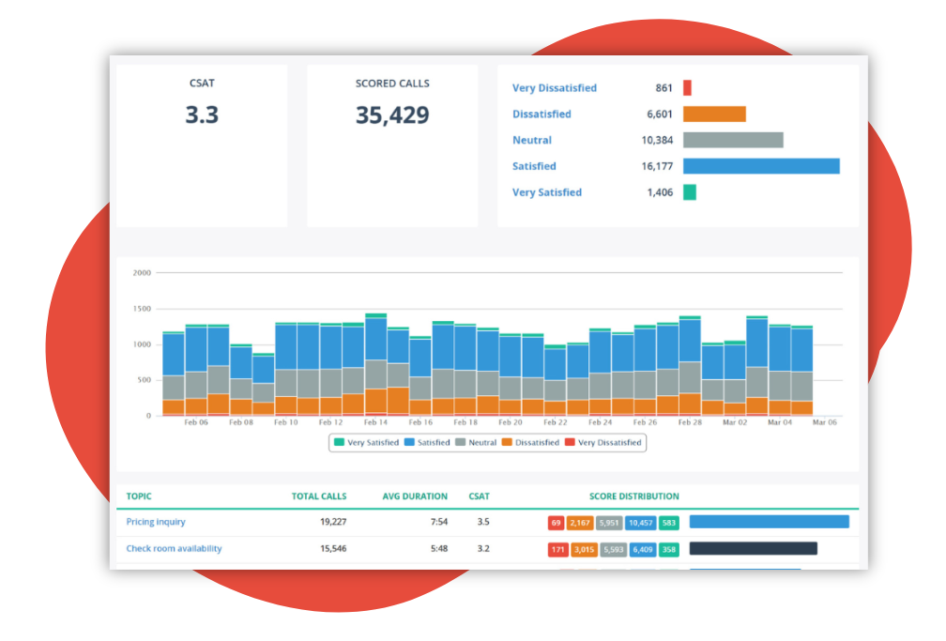This screenshot has height=641, width=946.
Task: Sort the table by Total Calls header
Action: 319,496
